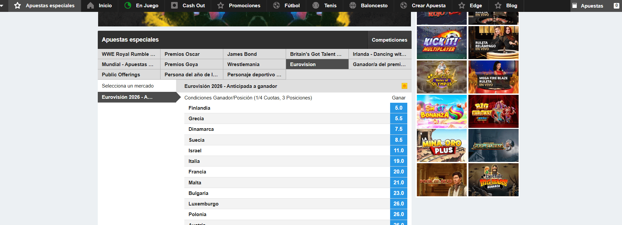Click the star icon beside Blog

(498, 5)
